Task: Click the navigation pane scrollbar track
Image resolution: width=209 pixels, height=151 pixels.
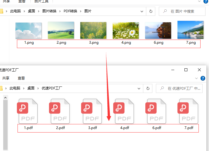Action: [5, 125]
